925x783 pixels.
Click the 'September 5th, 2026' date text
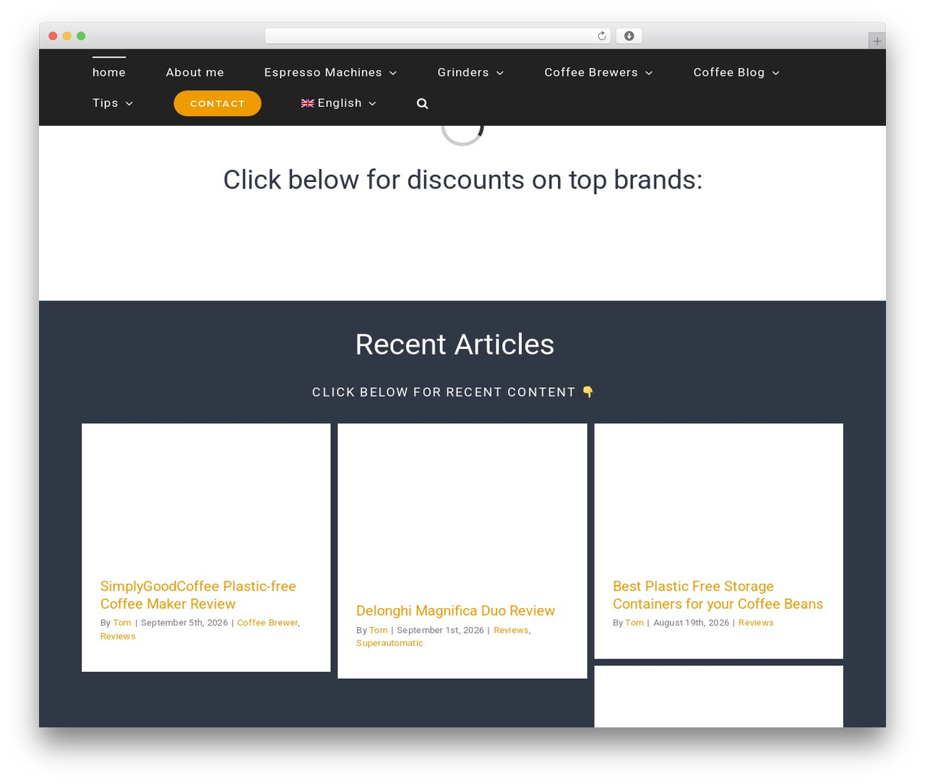point(184,623)
